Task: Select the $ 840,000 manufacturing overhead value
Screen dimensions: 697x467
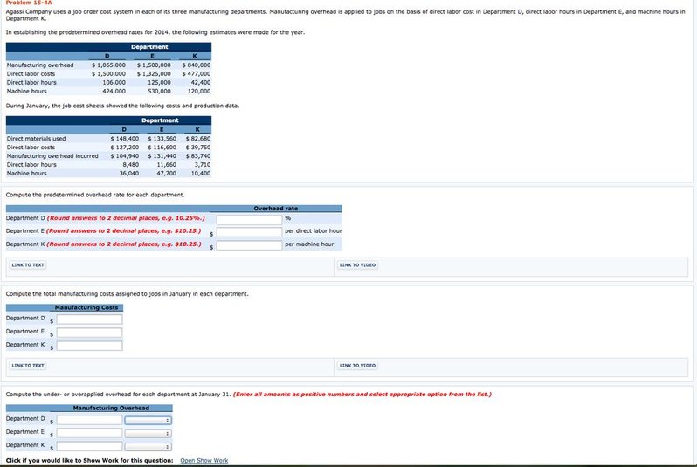Action: 197,65
